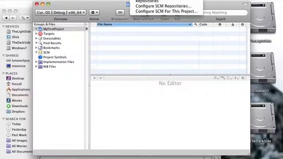Viewport: 283px width, 159px height.
Task: Collapse the Find Results group
Action: coord(36,43)
